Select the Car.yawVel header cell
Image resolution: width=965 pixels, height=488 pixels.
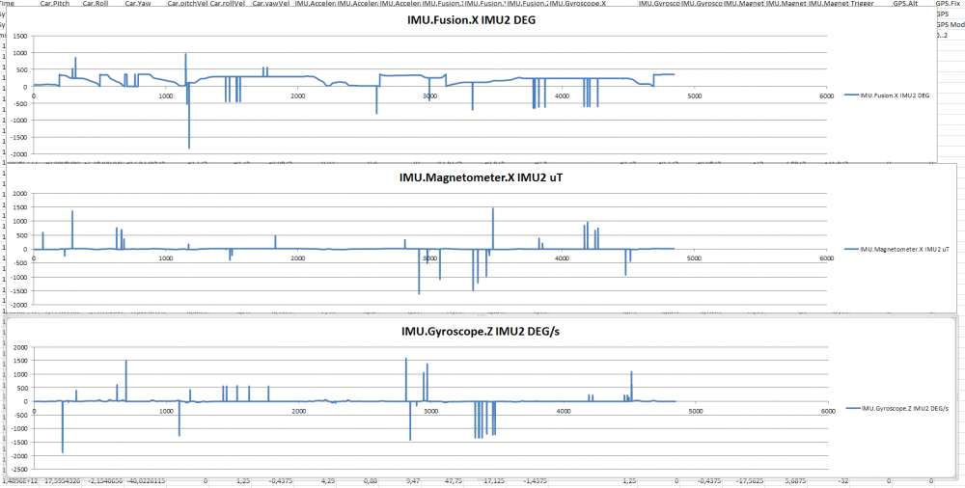pos(270,4)
